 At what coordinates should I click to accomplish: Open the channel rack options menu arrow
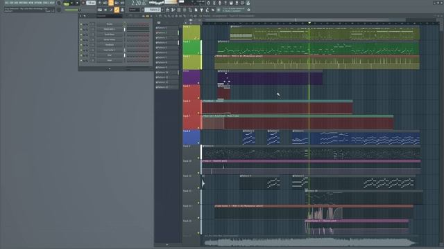click(80, 16)
